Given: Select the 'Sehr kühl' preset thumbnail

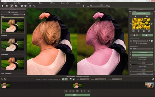Looking at the screenshot, I should pos(13,44).
